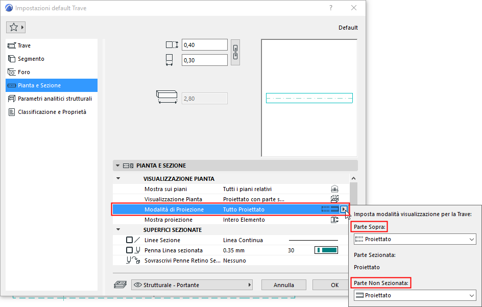
Task: Click the Tutti i piani relativi value
Action: [247, 189]
